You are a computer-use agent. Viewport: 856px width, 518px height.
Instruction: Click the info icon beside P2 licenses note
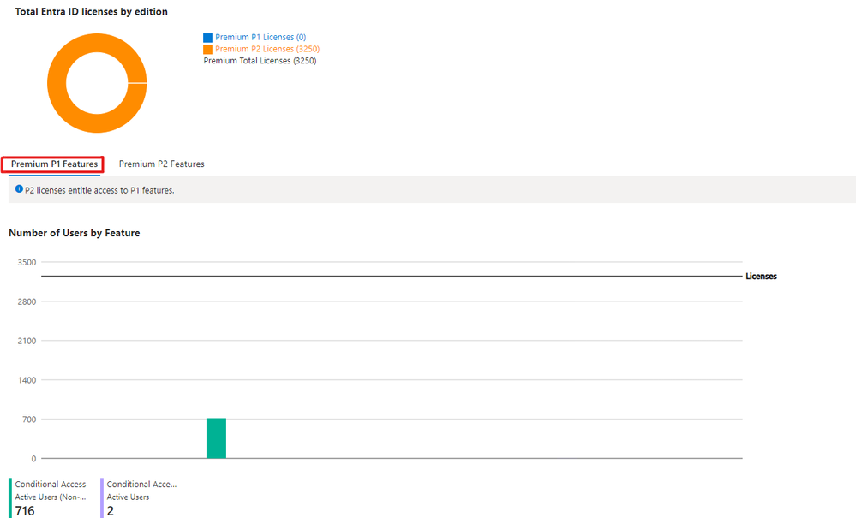pos(19,189)
